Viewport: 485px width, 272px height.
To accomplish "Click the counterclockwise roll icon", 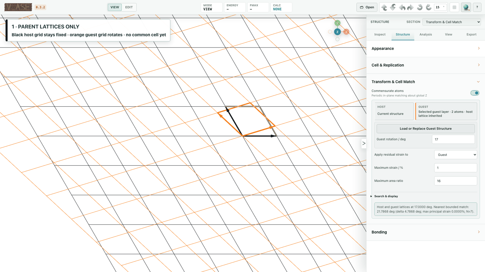I will click(420, 7).
